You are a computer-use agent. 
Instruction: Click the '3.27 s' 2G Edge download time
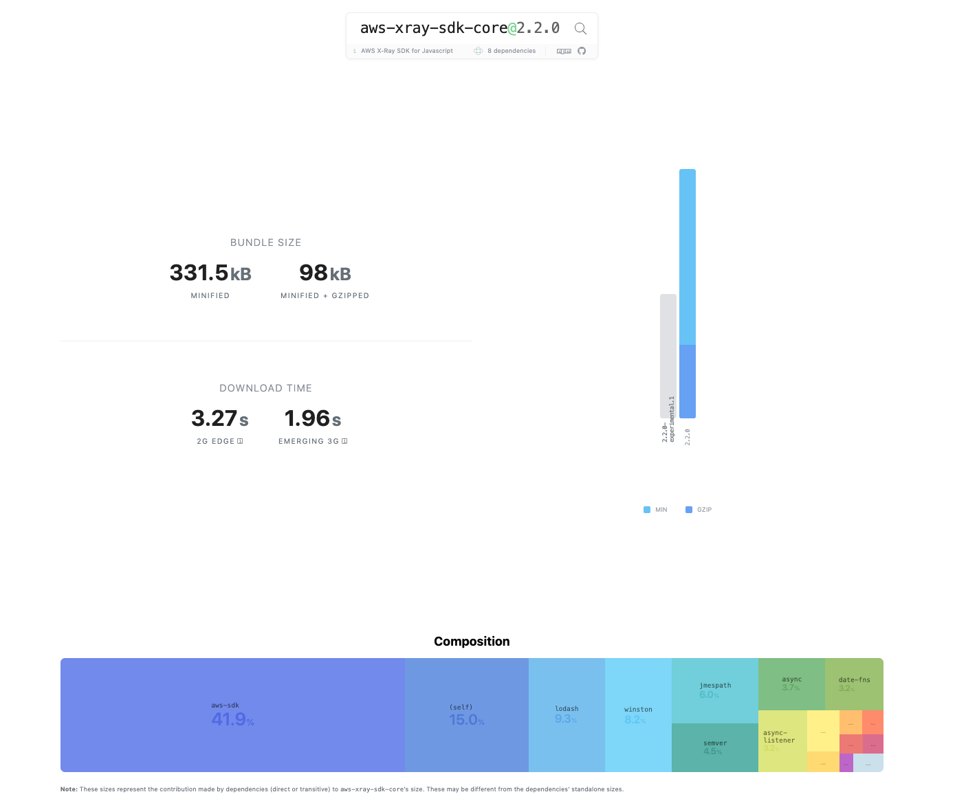[220, 418]
